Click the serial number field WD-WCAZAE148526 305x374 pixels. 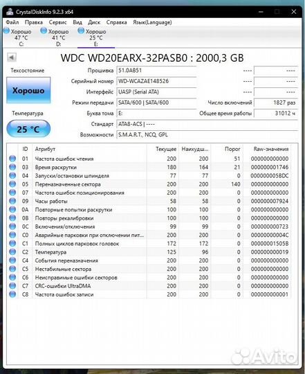[x=156, y=81]
